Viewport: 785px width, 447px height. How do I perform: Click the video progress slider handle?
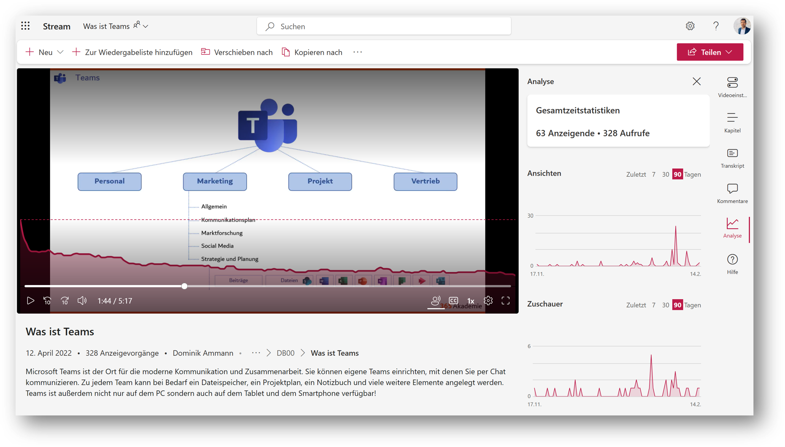coord(184,286)
